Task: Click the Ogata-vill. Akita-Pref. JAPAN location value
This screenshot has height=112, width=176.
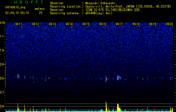Action: [x=128, y=6]
